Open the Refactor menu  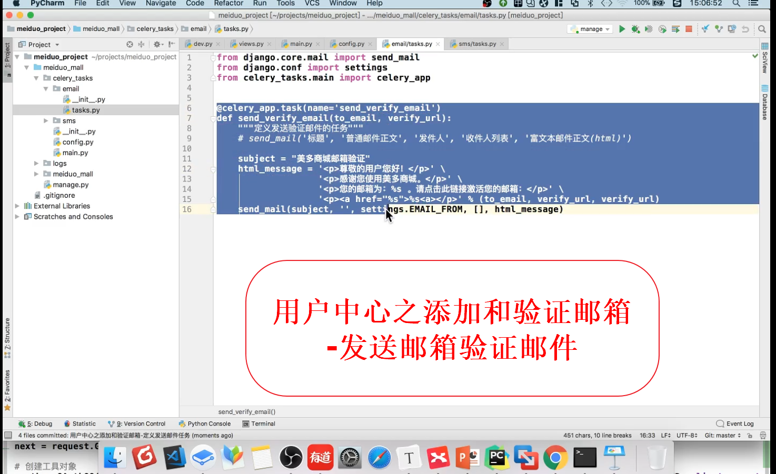(x=228, y=3)
